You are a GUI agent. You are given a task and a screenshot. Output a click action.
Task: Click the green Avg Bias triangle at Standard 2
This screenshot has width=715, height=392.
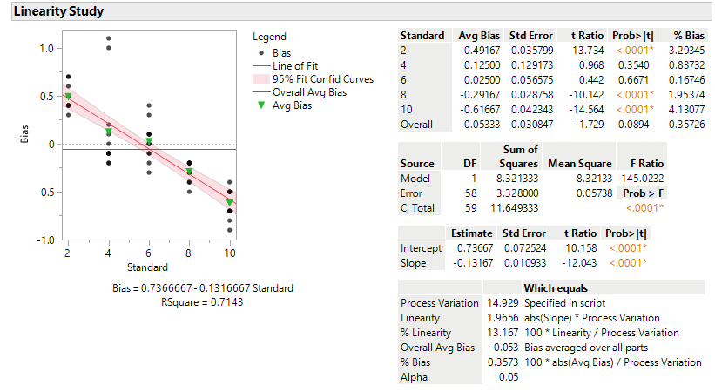click(x=69, y=97)
